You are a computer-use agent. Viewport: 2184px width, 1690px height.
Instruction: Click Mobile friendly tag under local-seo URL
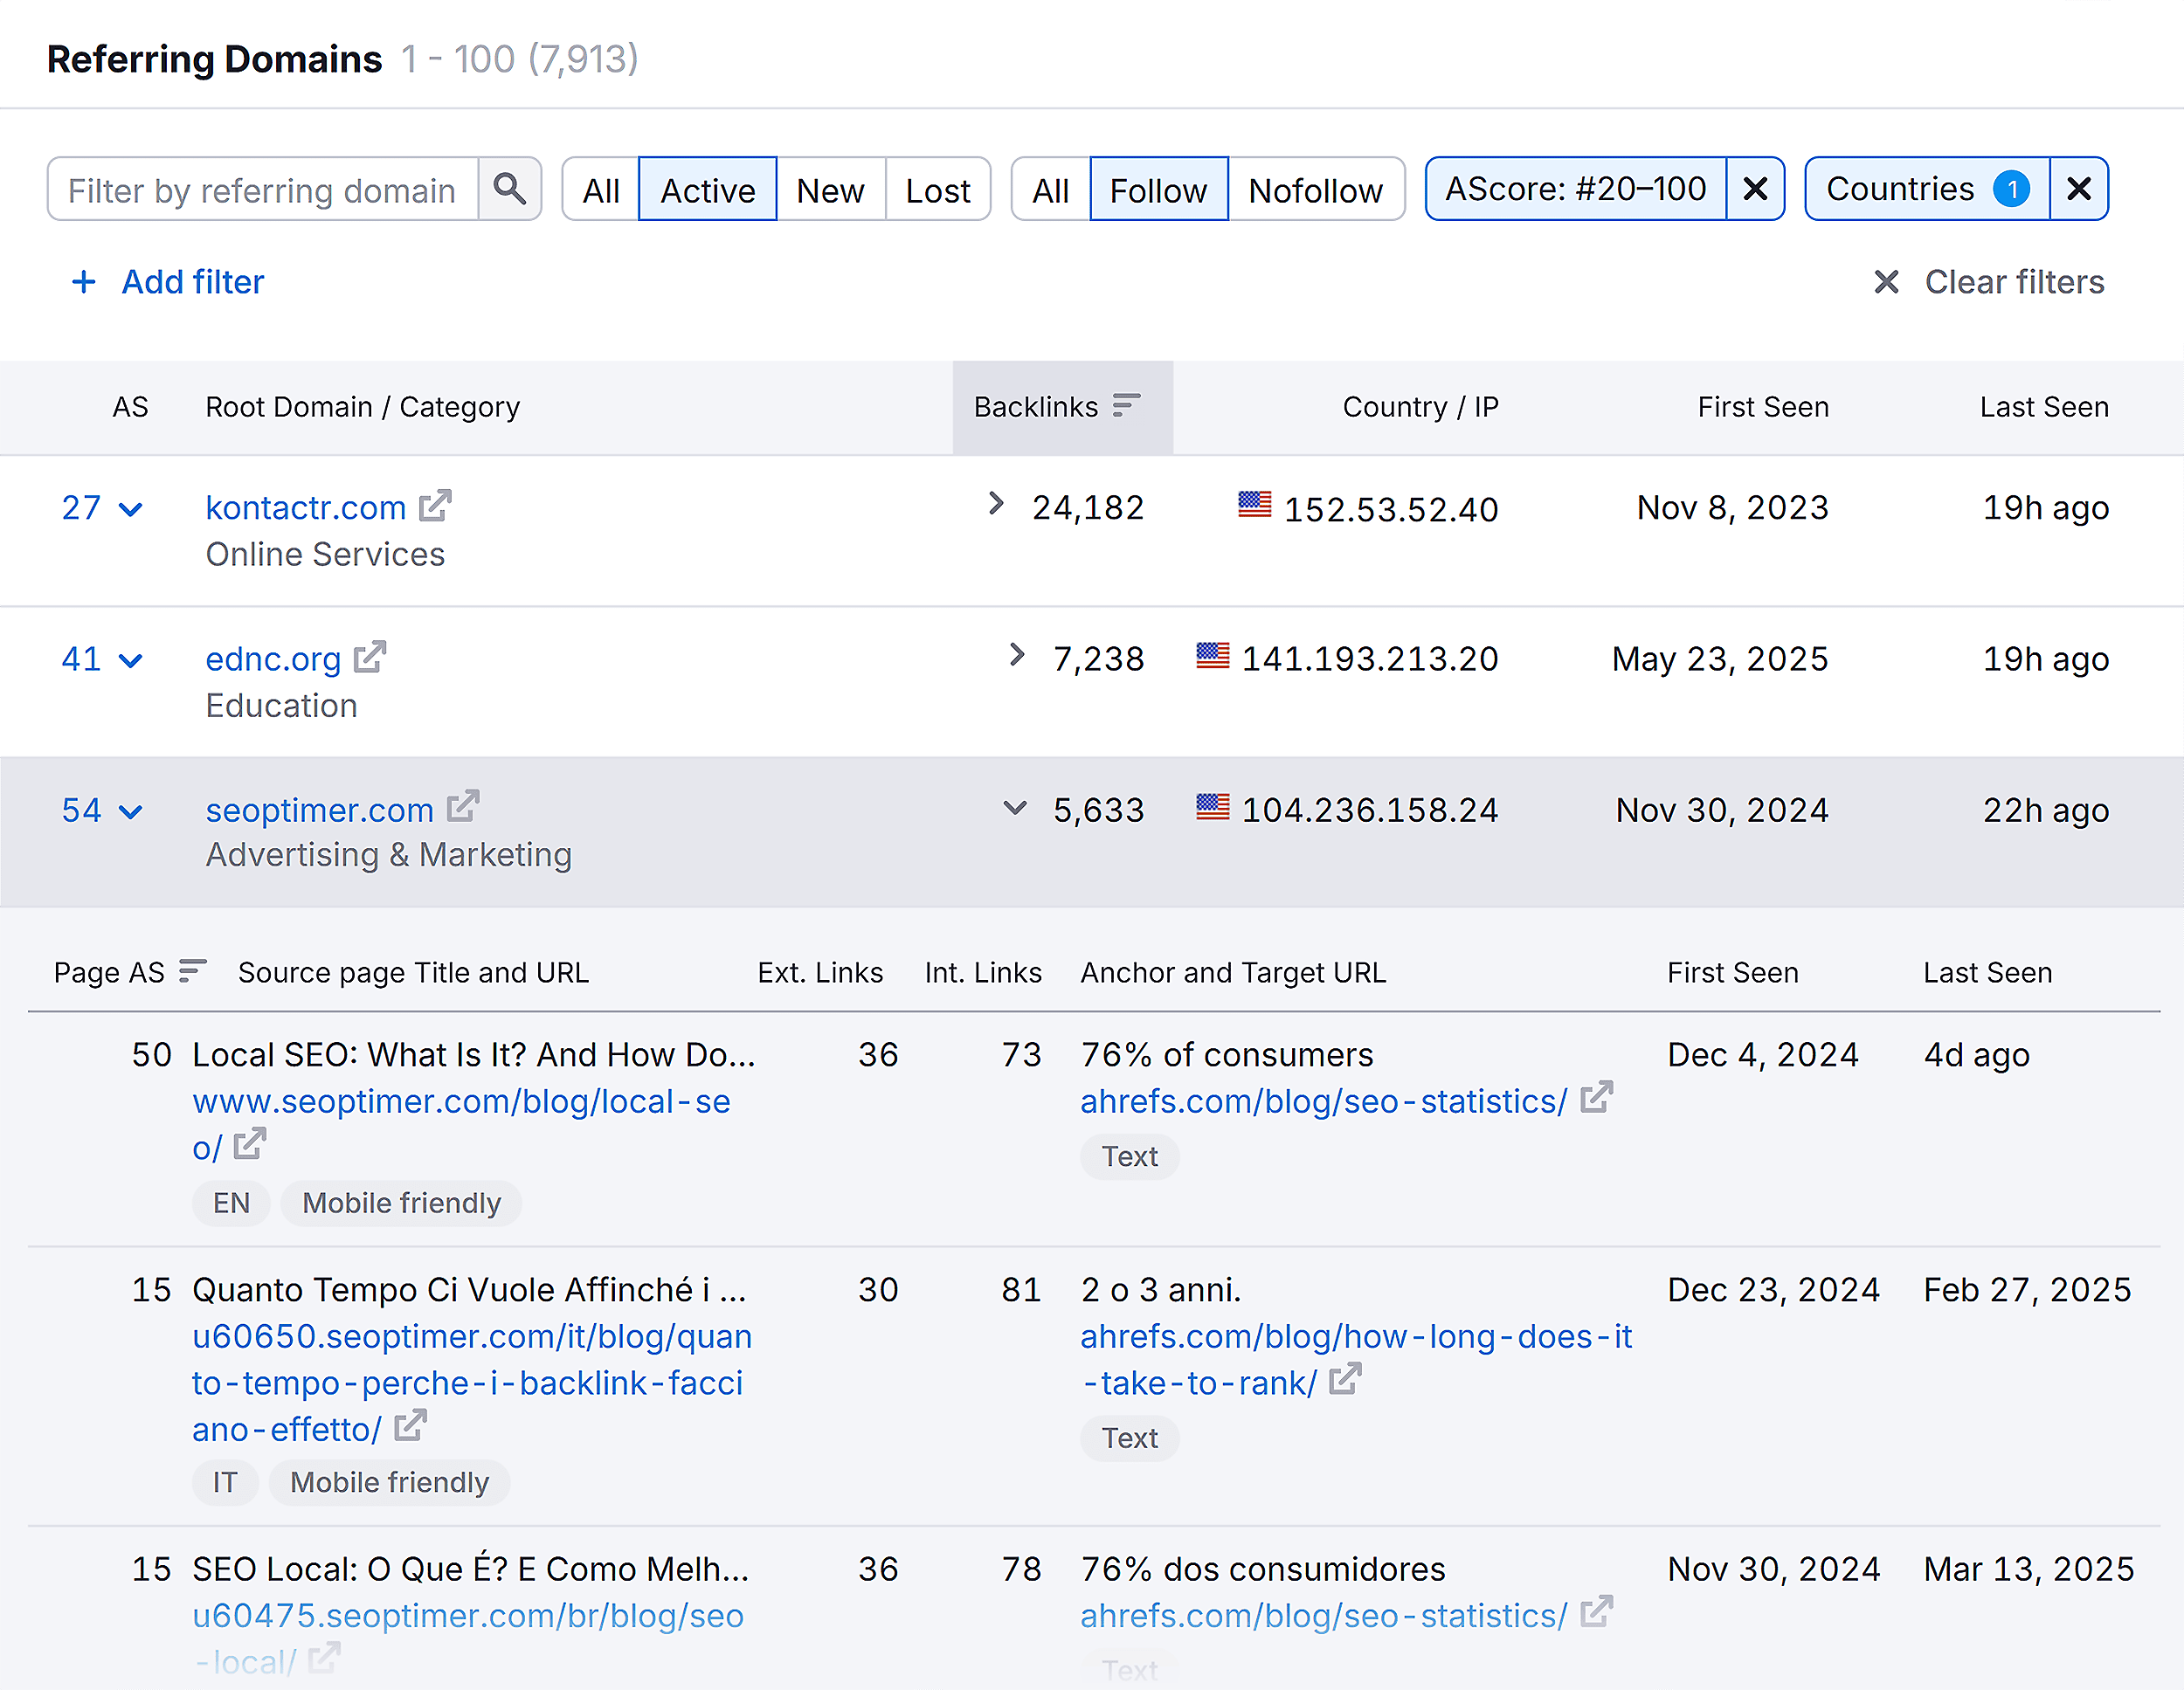401,1203
